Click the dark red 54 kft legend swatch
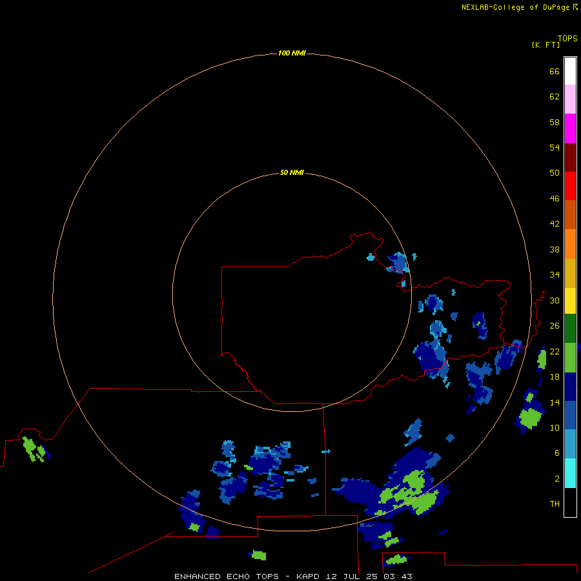581x581 pixels. click(x=570, y=157)
